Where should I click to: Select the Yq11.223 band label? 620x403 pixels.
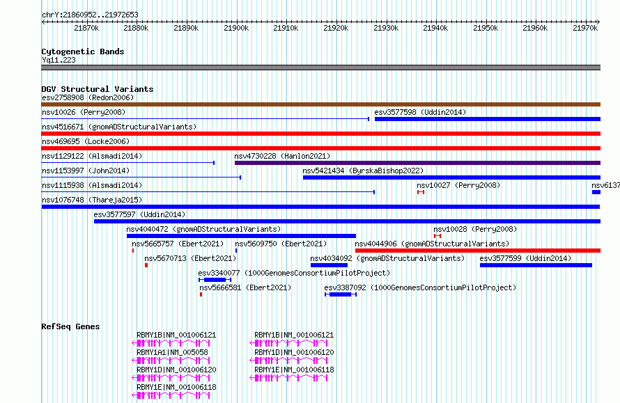tap(59, 60)
